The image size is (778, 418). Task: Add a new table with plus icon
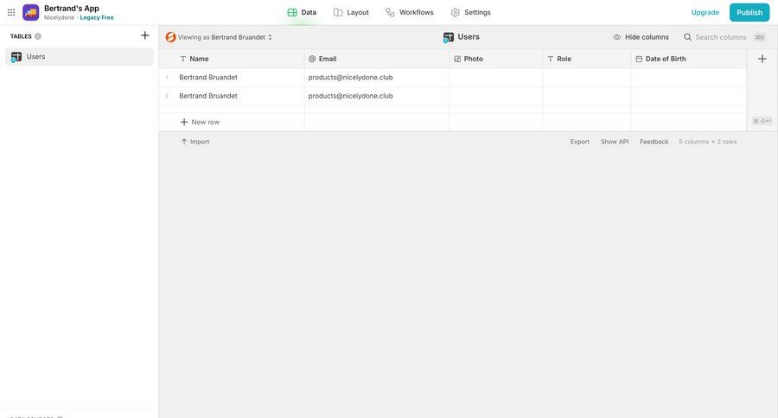145,35
